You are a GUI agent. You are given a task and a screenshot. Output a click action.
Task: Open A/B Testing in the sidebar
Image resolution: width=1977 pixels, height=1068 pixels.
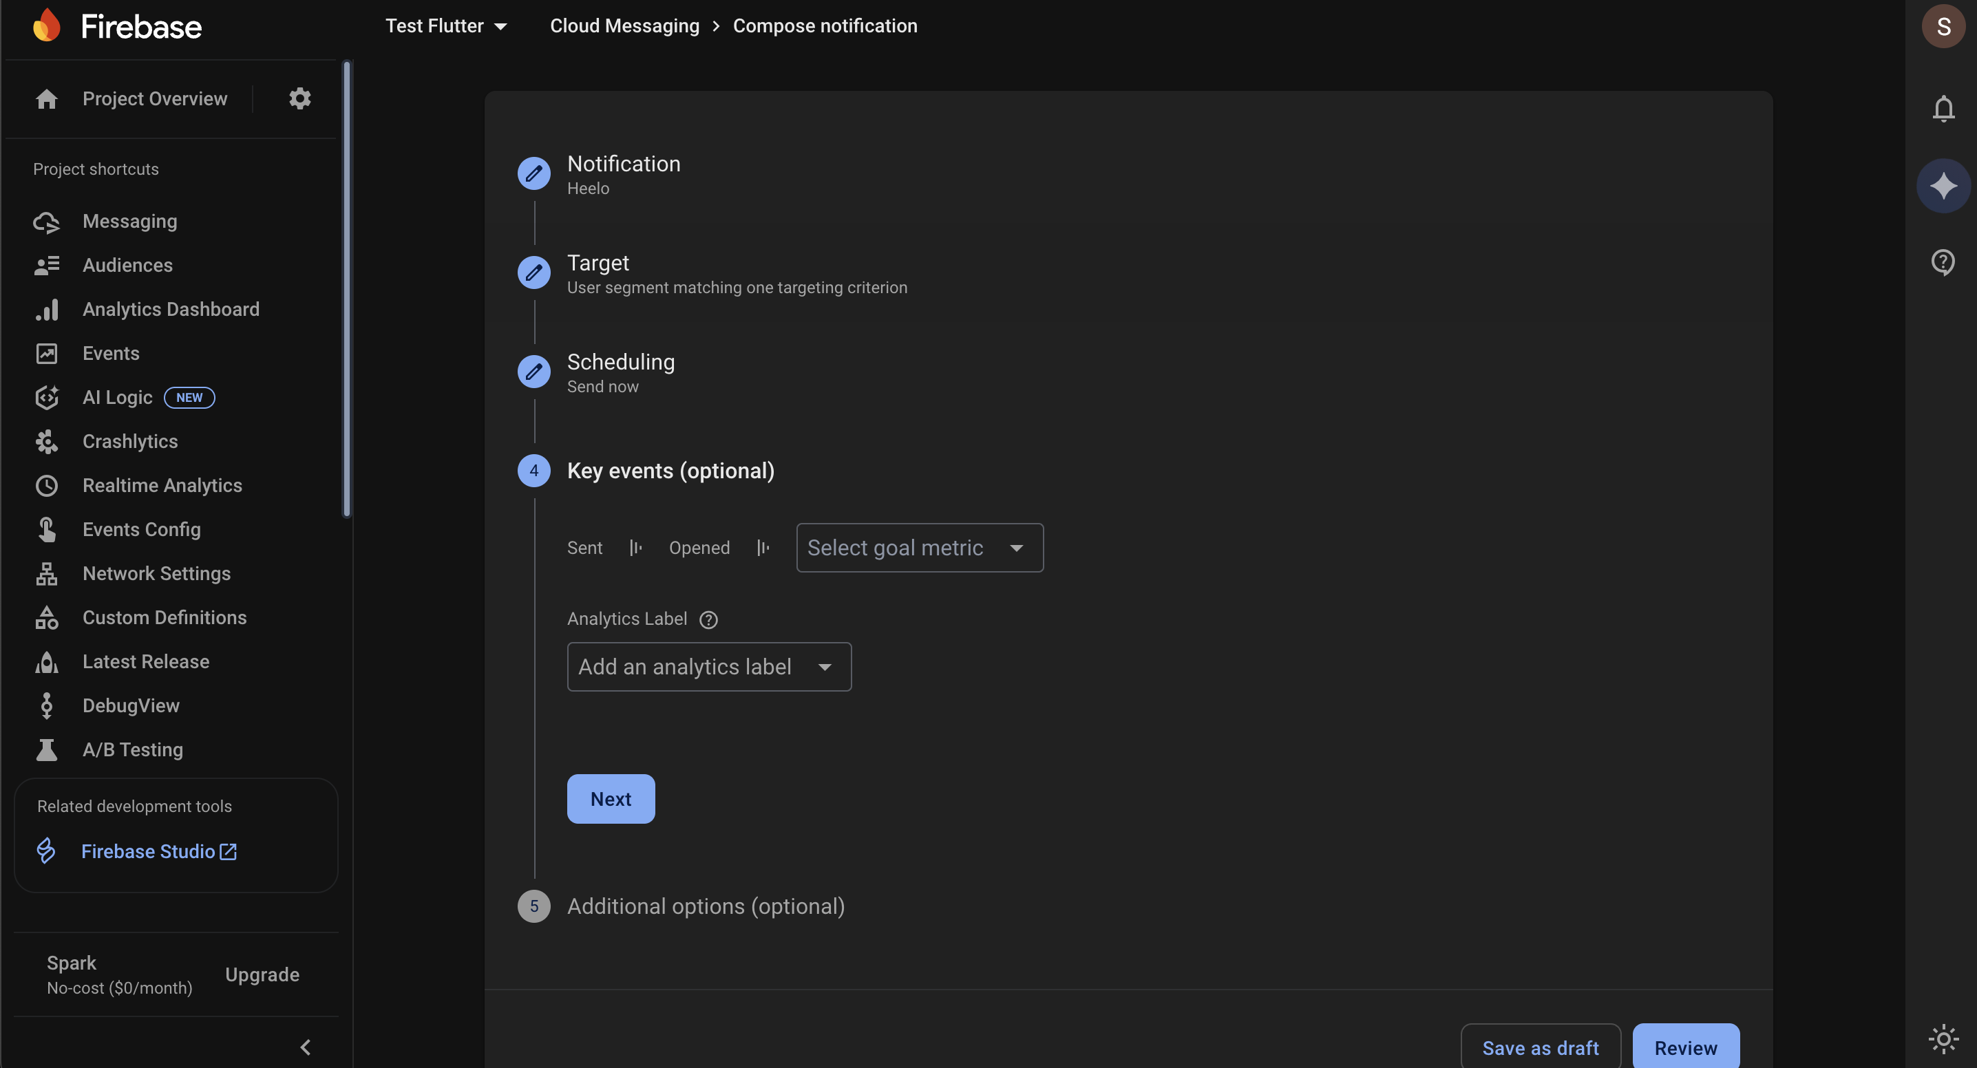click(132, 749)
